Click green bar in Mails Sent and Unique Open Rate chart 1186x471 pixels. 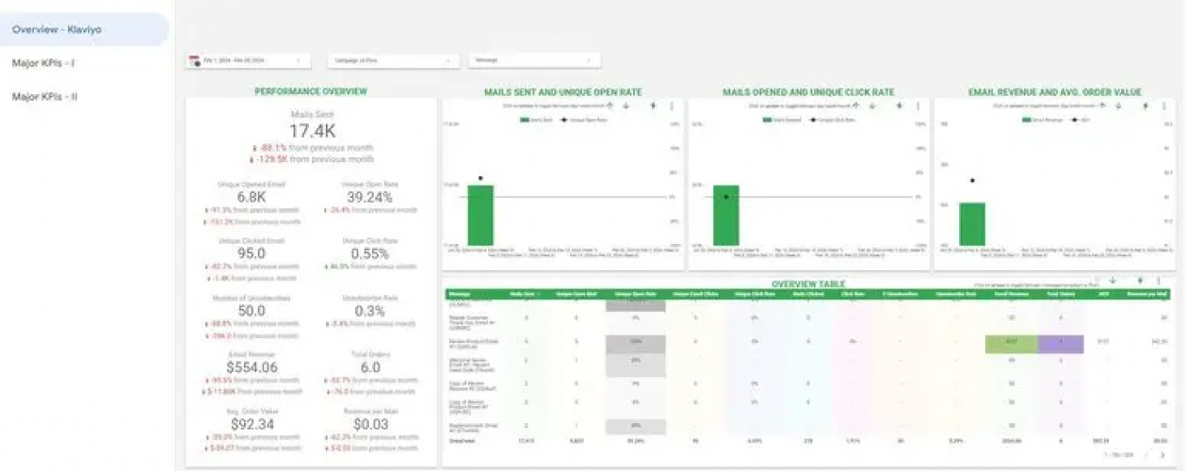click(x=480, y=216)
